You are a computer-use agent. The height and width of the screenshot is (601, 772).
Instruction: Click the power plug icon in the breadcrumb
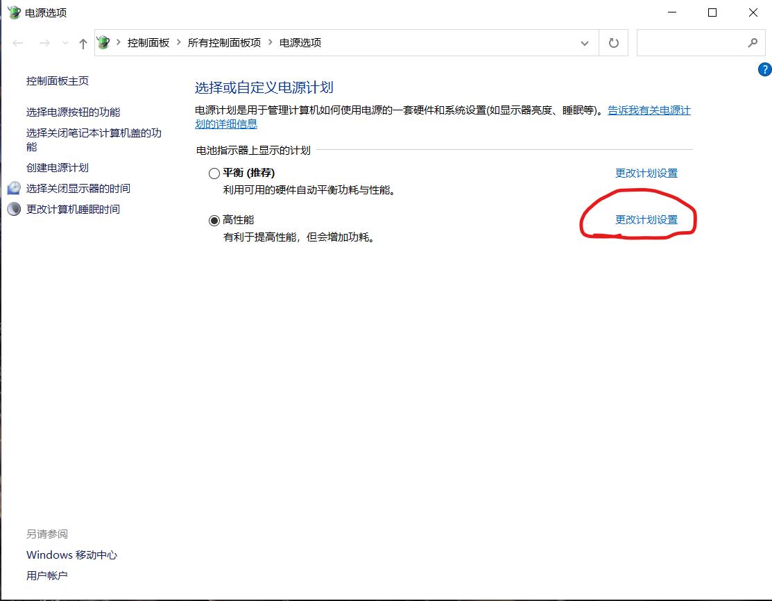tap(103, 42)
